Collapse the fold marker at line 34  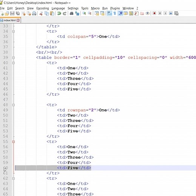pyautogui.click(x=14, y=31)
